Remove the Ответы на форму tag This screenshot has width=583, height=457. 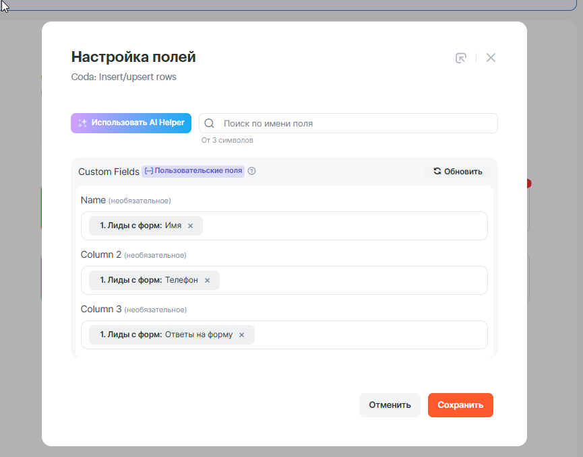[x=241, y=335]
